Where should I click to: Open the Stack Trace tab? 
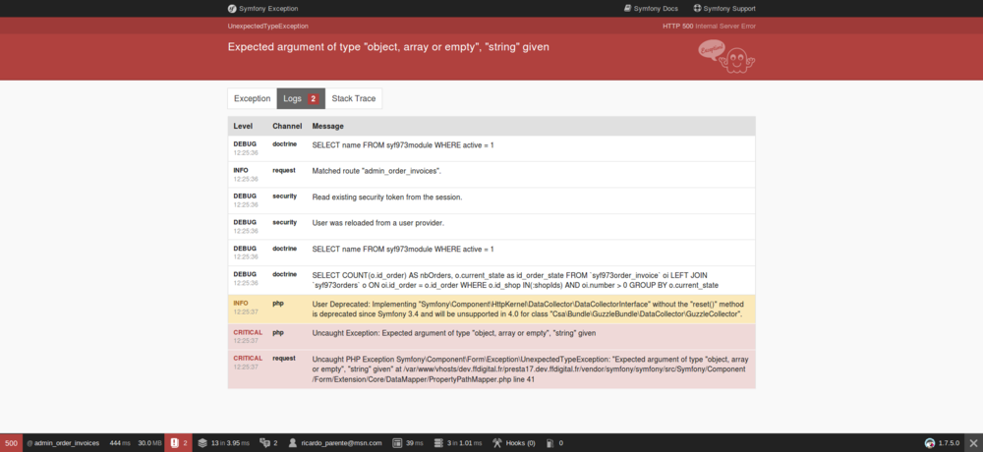click(x=354, y=98)
